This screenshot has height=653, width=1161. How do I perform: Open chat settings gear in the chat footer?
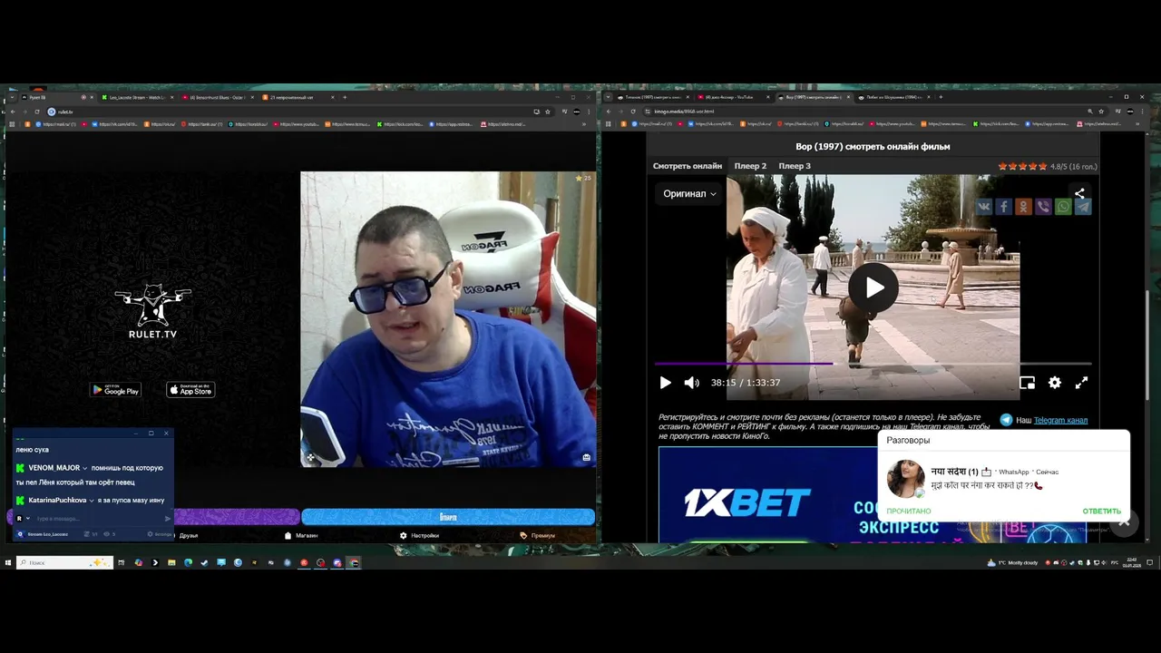151,535
